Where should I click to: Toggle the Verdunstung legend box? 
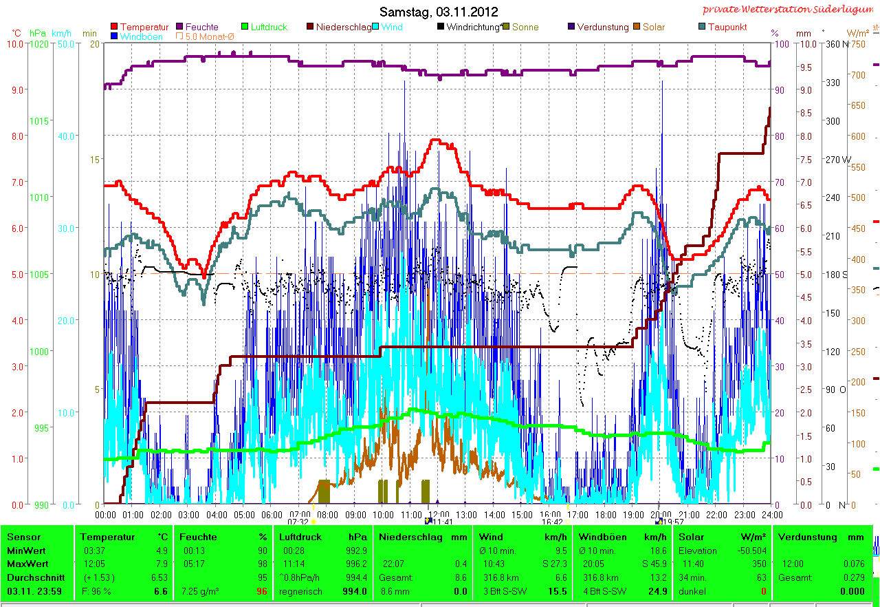571,28
